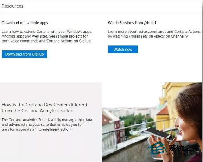Click the empty gray panel below the analytics text
The height and width of the screenshot is (162, 203).
click(x=51, y=147)
